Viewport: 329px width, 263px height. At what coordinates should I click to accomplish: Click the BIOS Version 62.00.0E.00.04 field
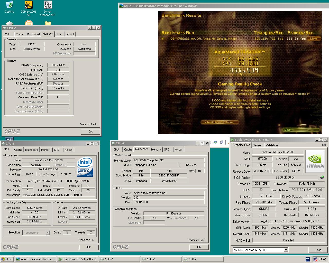pyautogui.click(x=285, y=177)
